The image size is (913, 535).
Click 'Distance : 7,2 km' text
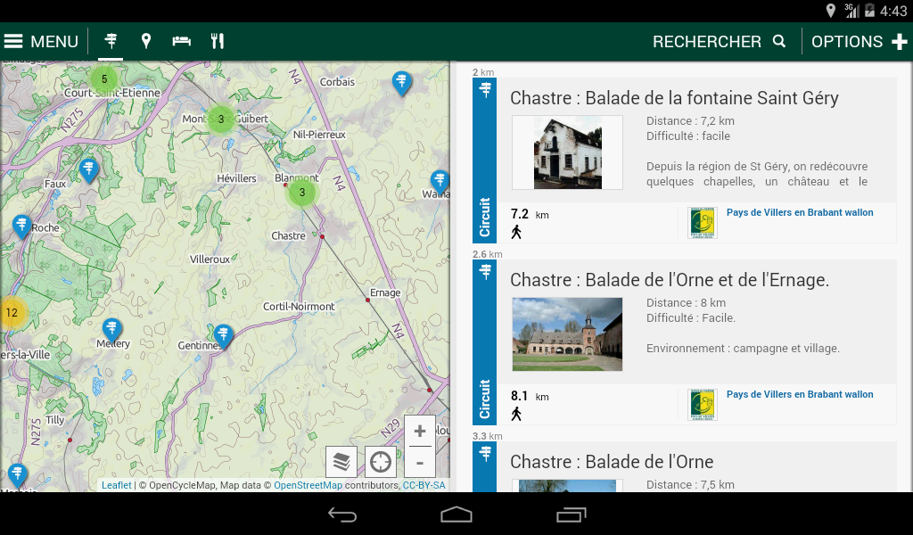pyautogui.click(x=690, y=121)
